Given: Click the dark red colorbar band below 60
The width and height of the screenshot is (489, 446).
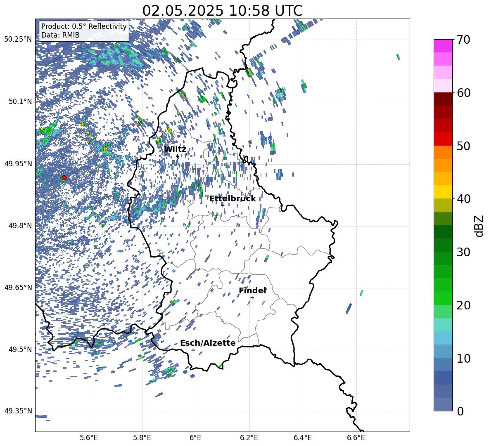Looking at the screenshot, I should point(443,99).
